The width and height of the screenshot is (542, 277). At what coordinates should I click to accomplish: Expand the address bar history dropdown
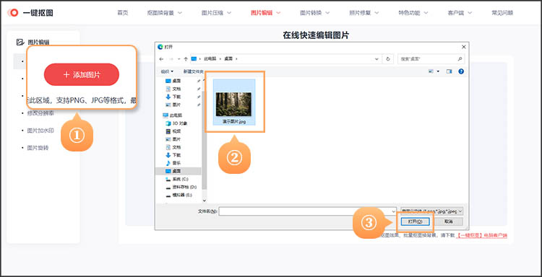coord(377,59)
